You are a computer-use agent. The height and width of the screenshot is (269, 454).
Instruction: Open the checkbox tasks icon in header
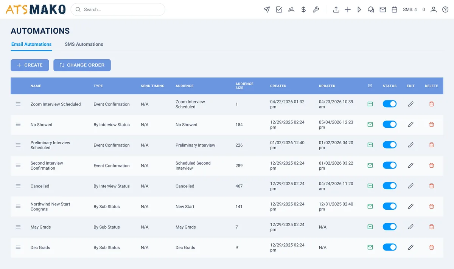click(x=279, y=9)
